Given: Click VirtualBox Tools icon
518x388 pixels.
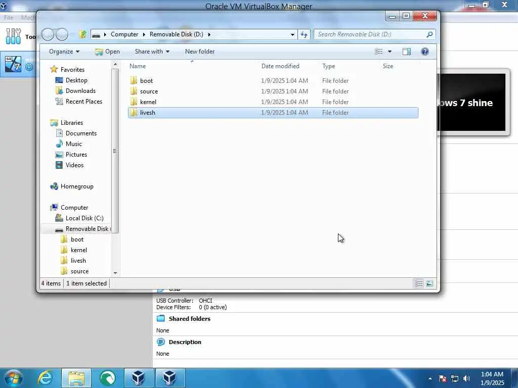Looking at the screenshot, I should pos(13,36).
